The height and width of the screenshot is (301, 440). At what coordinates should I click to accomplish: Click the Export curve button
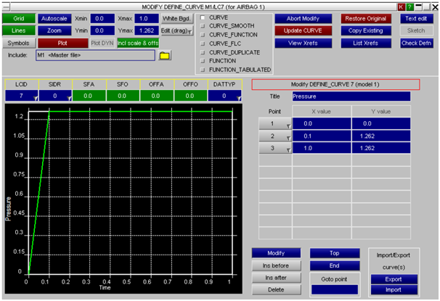tap(393, 279)
